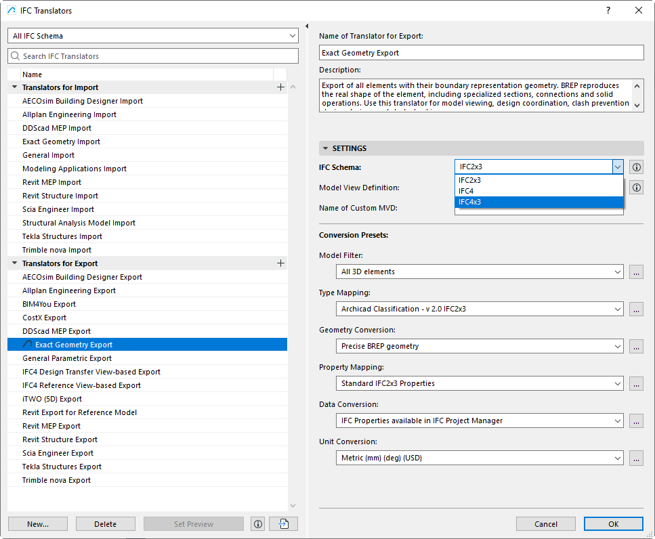Edit the Name of Translator for Export field
Image resolution: width=655 pixels, height=539 pixels.
pyautogui.click(x=481, y=53)
